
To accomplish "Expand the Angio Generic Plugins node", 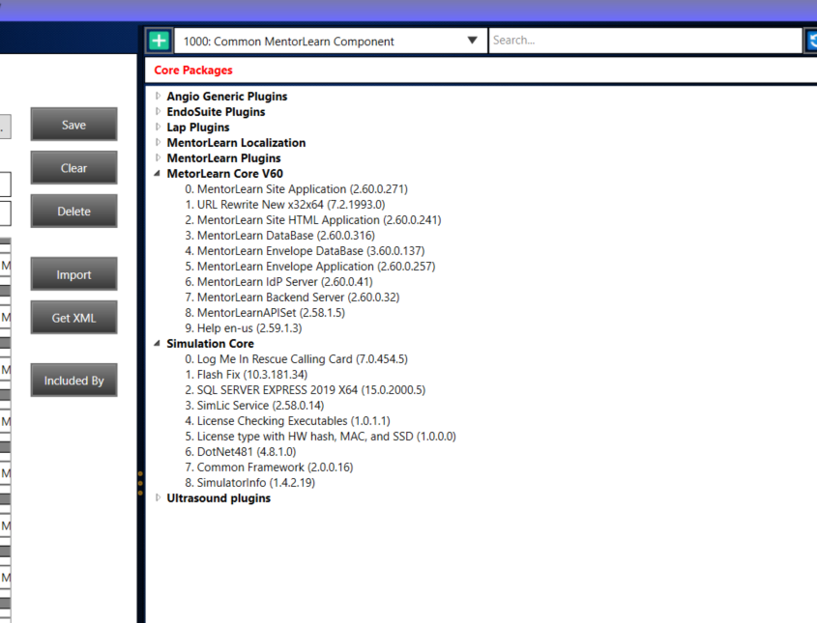I will [x=158, y=96].
